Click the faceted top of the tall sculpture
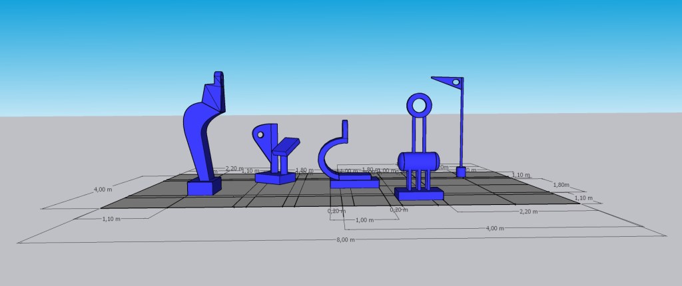 (x=215, y=93)
